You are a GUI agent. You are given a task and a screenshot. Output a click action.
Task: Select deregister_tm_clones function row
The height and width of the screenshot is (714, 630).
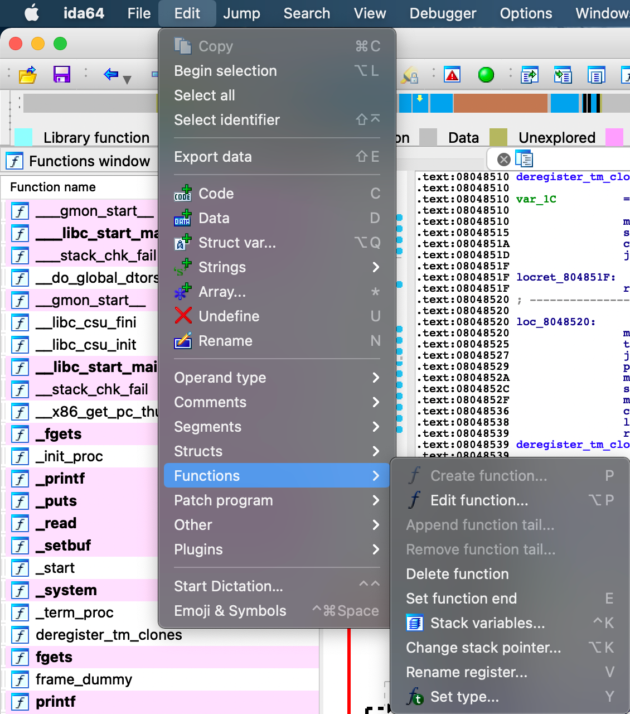point(109,635)
